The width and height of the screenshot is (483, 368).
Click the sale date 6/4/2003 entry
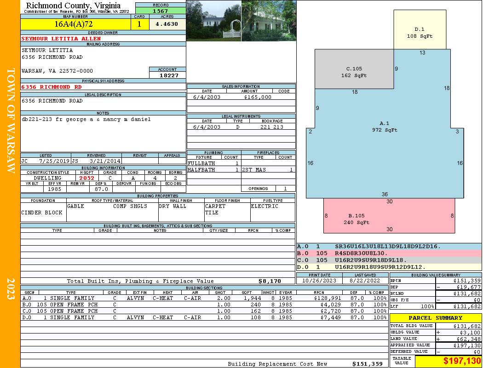tap(207, 97)
